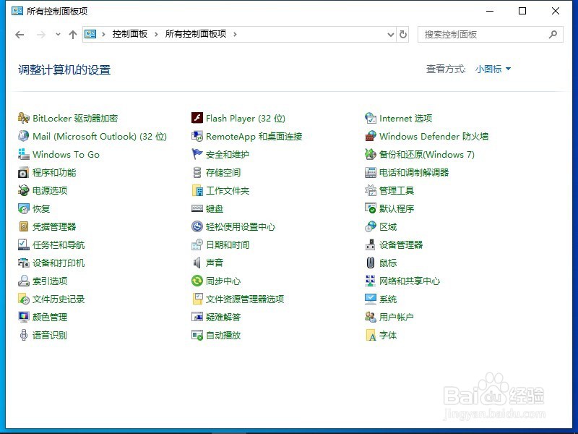Click the 轻松使用设置中心 icon

click(197, 226)
